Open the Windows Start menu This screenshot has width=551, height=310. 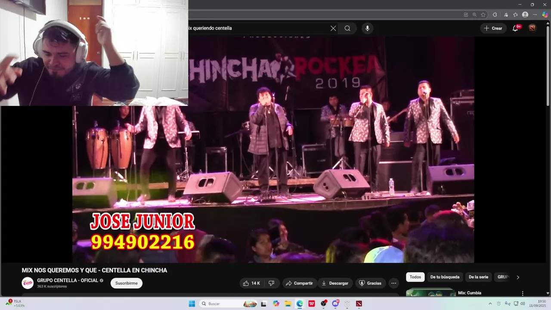pyautogui.click(x=192, y=304)
